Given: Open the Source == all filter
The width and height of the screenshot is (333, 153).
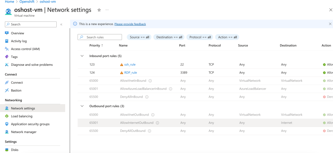Looking at the screenshot, I should tap(140, 37).
